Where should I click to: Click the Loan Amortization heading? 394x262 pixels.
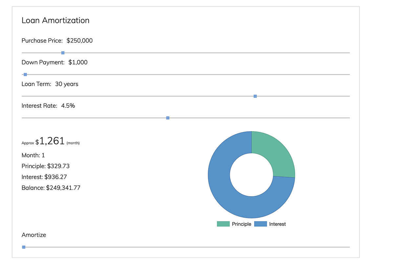point(55,20)
